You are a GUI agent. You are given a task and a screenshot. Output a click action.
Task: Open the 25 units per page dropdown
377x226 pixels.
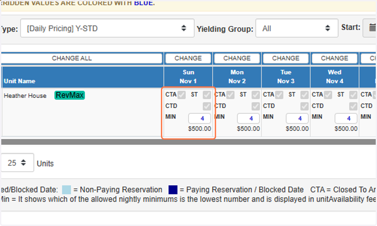17,163
